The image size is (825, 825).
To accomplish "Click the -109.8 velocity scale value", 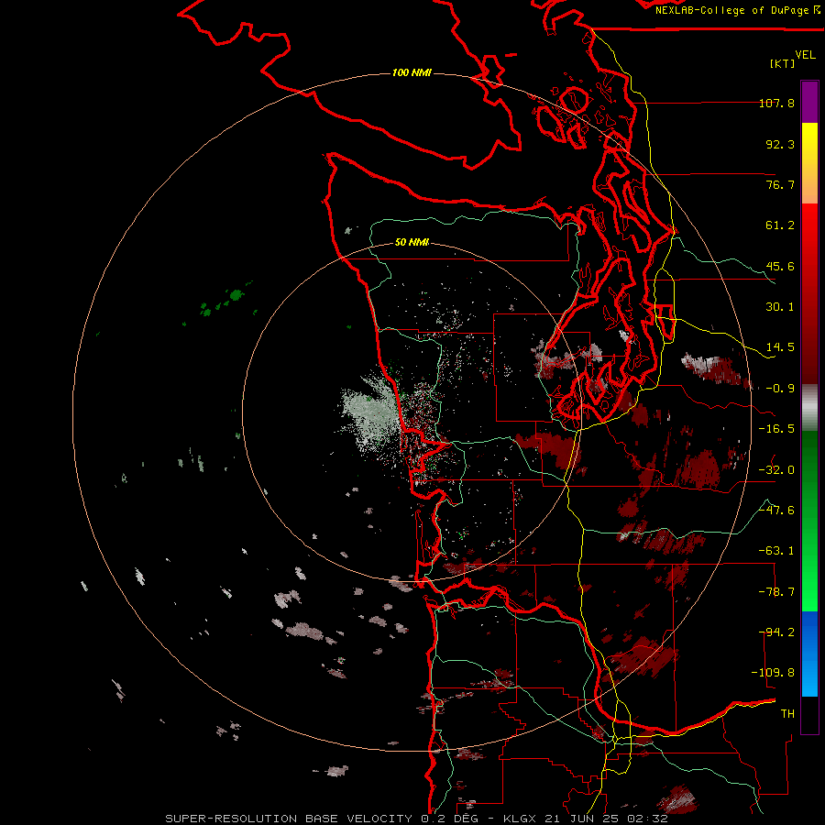I will (x=773, y=673).
